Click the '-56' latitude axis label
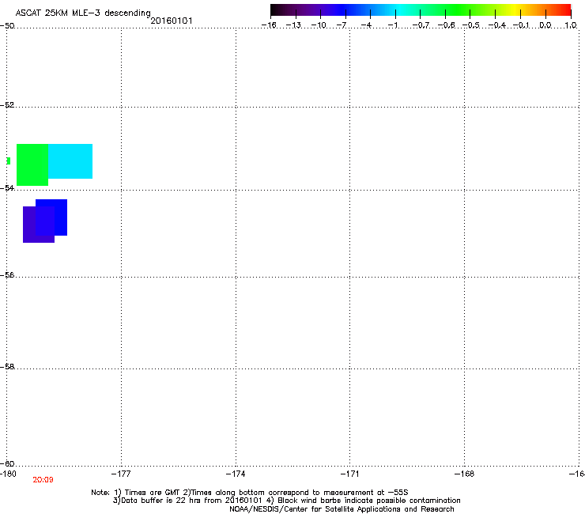585x514 pixels. point(7,274)
